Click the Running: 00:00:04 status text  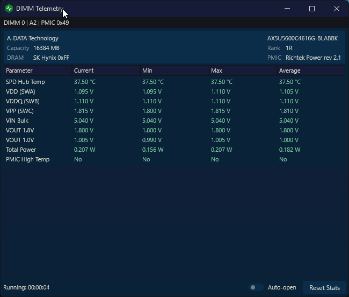26,287
